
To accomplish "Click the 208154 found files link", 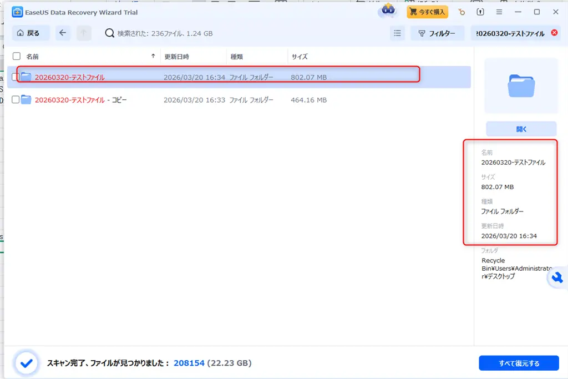I will pyautogui.click(x=189, y=363).
